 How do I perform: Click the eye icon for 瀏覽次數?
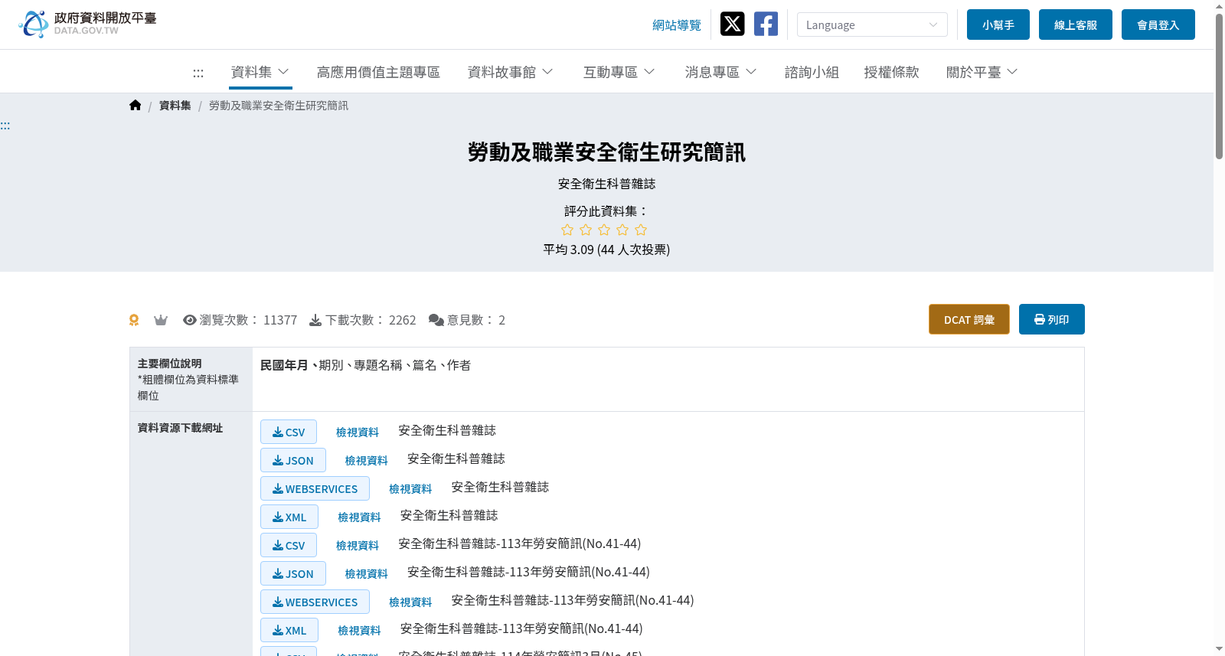coord(190,320)
